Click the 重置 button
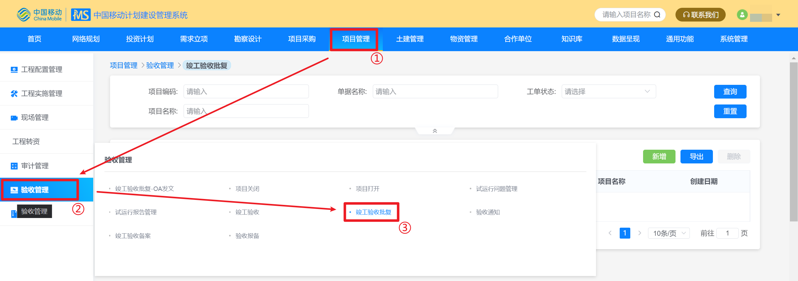 [x=730, y=111]
